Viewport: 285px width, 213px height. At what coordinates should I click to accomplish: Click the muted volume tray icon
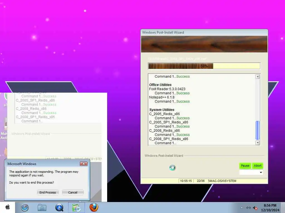(255, 208)
